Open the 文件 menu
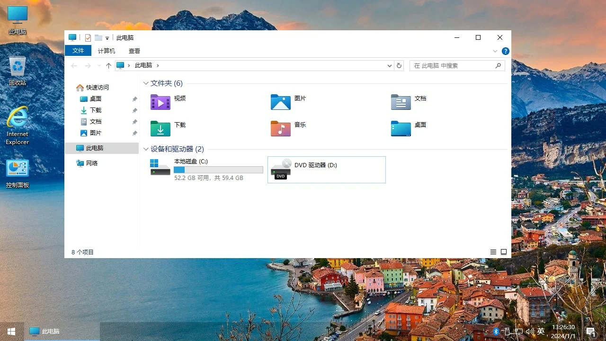 [78, 51]
